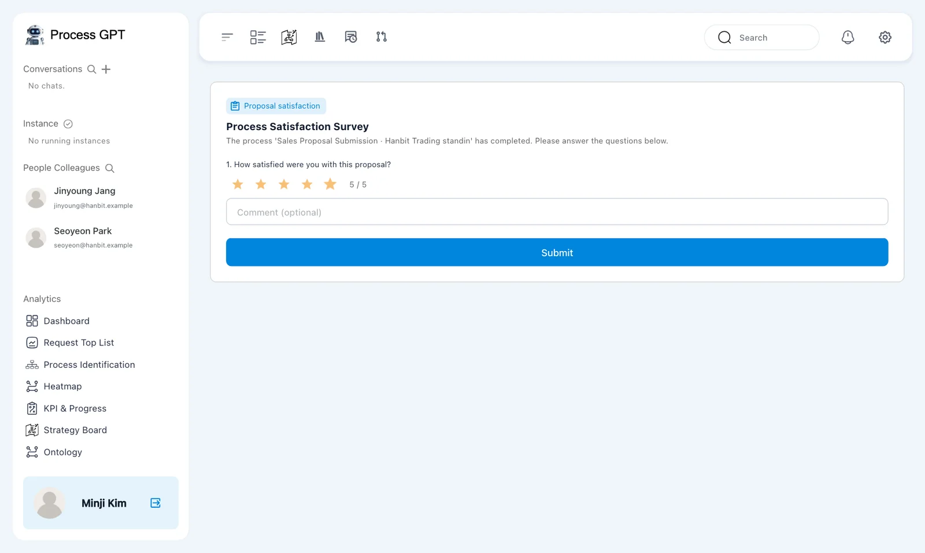Click the Instance checkmark circle icon
925x553 pixels.
tap(68, 124)
